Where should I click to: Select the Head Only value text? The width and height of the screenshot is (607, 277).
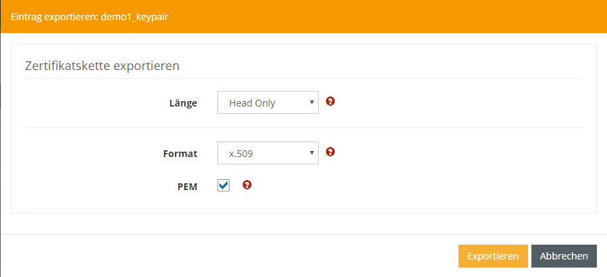click(x=253, y=103)
